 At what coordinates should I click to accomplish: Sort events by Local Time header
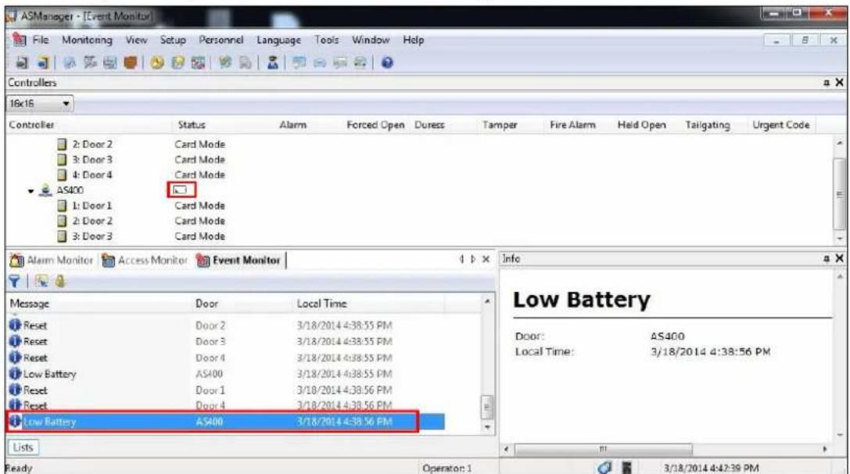(x=321, y=303)
